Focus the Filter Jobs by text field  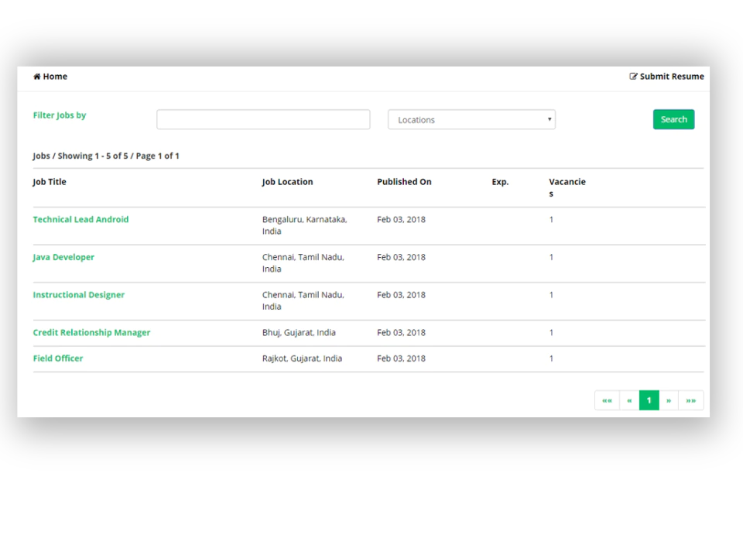click(263, 119)
